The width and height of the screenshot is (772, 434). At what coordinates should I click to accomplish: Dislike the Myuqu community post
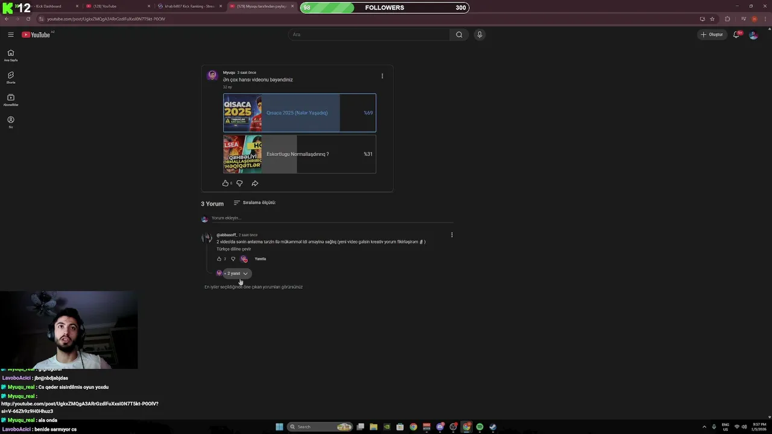click(239, 183)
